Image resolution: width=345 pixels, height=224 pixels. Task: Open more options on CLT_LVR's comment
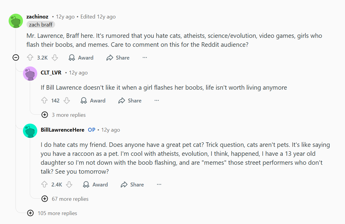tap(157, 101)
